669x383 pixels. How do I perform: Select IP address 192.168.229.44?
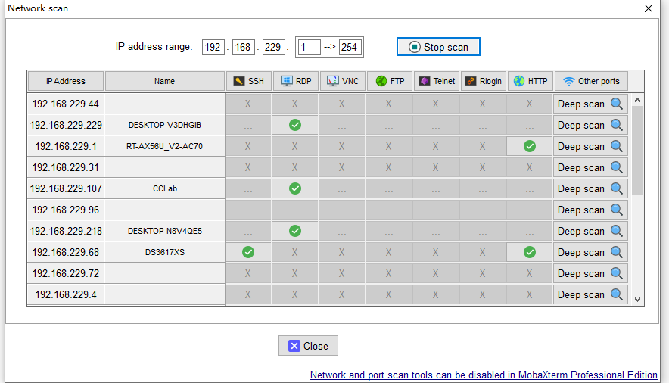point(66,104)
